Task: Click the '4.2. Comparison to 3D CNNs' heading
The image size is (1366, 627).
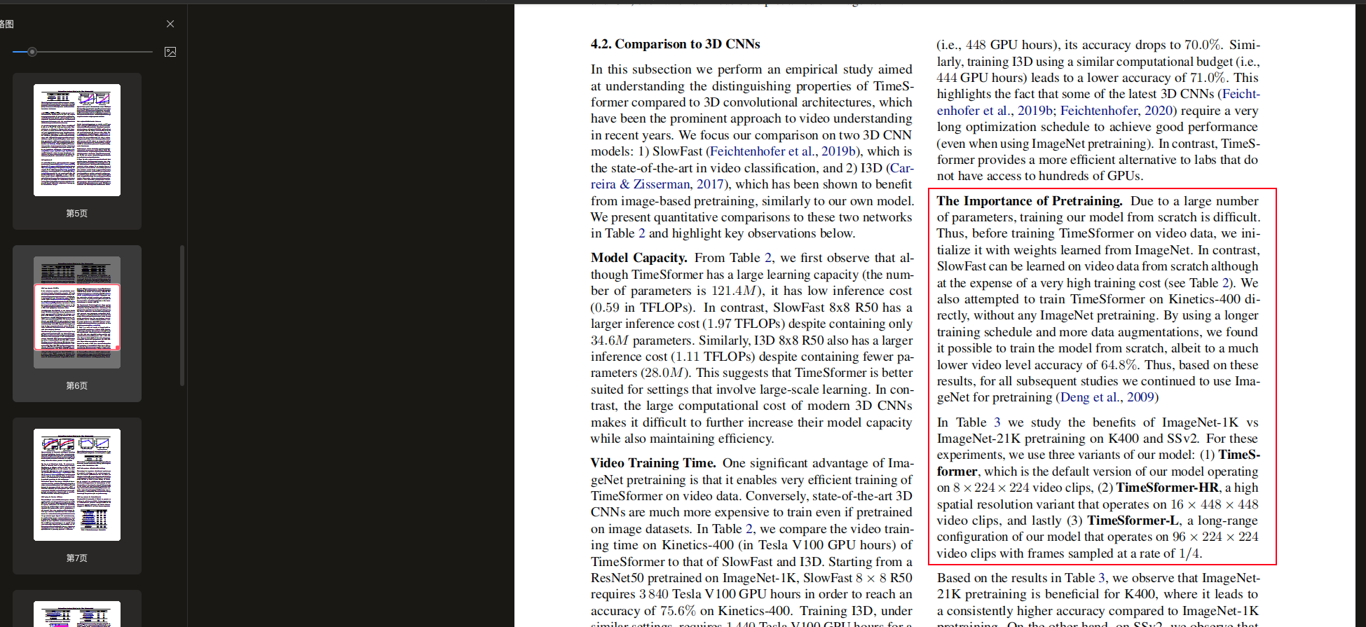Action: (x=675, y=44)
